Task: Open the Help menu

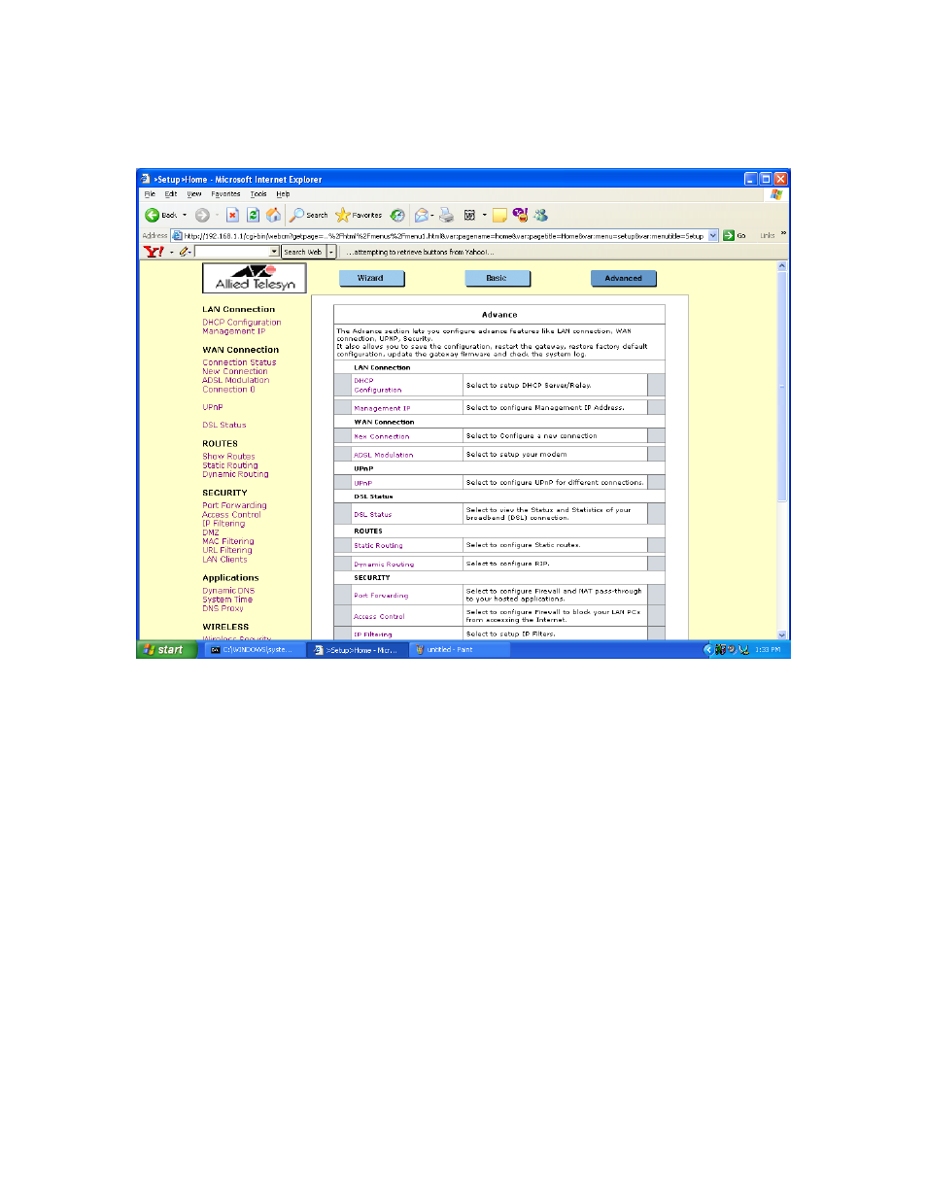Action: 283,194
